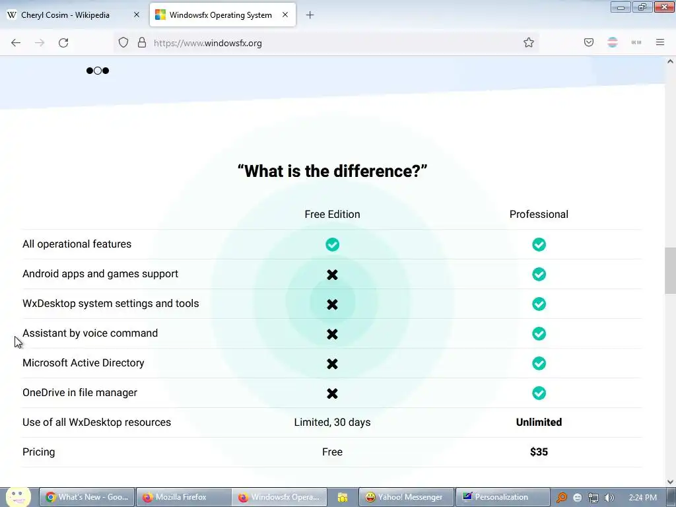Click the scrollbar up arrow
The width and height of the screenshot is (676, 507).
(x=670, y=61)
